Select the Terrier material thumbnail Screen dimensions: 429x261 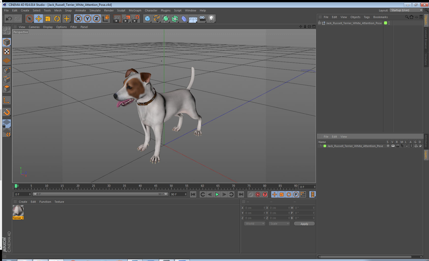[18, 211]
